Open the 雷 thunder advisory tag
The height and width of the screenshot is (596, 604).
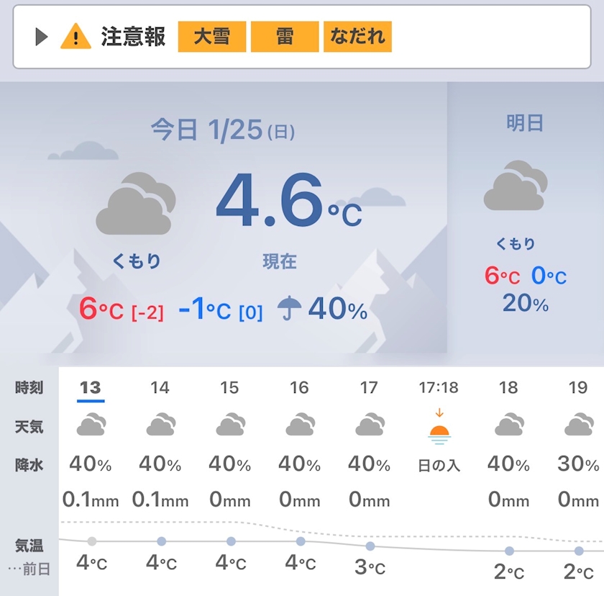pos(285,37)
